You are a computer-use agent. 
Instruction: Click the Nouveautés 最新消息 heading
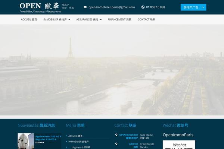[x=36, y=125]
